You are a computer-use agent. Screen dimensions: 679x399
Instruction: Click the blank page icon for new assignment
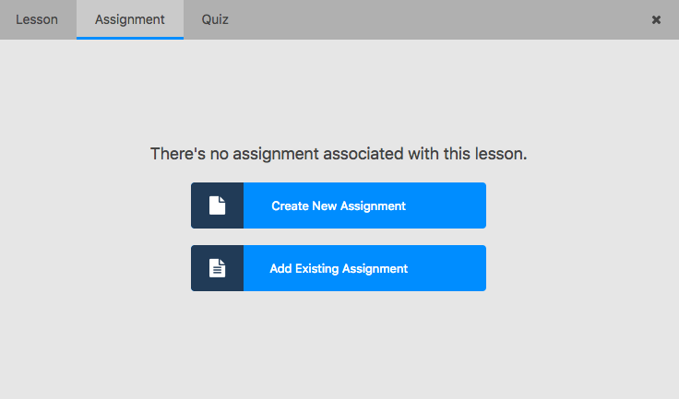coord(218,205)
